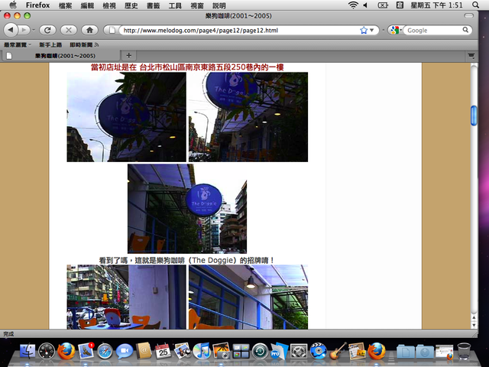Open Finder from the Dock
Screen dimensions: 489x367
point(28,351)
